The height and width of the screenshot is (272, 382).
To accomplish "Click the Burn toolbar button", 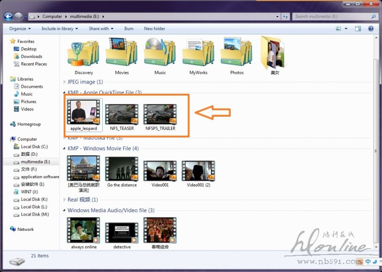I will [129, 29].
